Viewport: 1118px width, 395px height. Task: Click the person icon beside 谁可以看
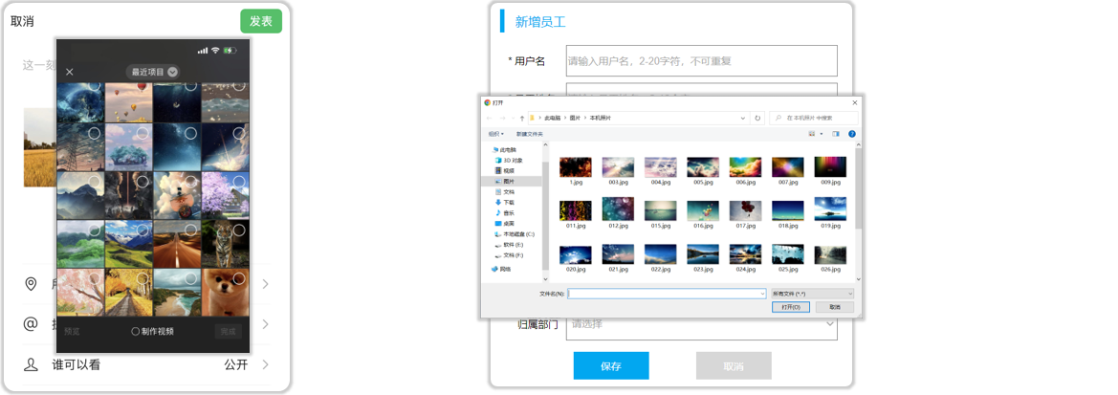coord(31,364)
